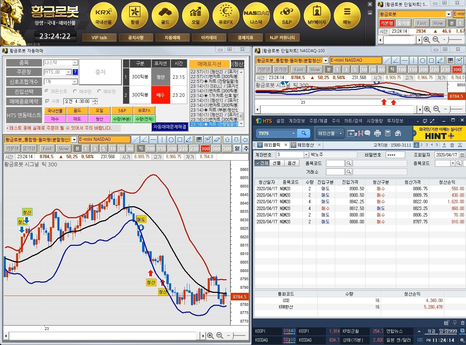Switch to the 해외클릭 tab
466x345 pixels.
pyautogui.click(x=272, y=145)
